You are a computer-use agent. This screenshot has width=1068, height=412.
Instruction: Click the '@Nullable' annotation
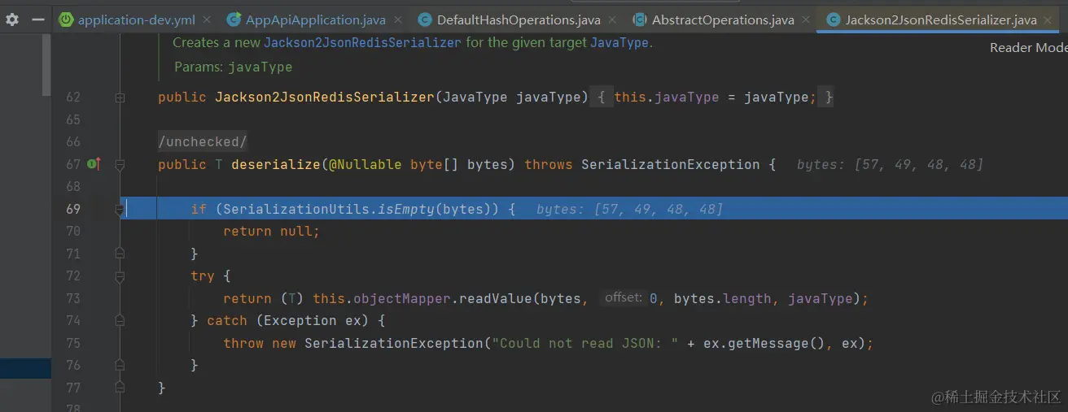365,164
